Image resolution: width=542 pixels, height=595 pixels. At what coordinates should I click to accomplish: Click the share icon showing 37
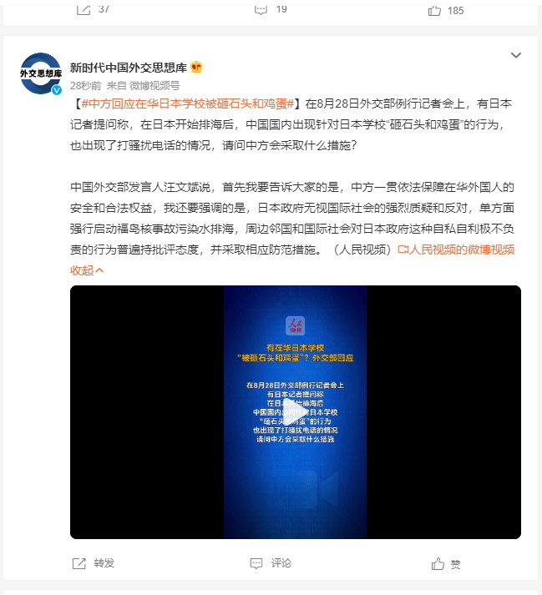(84, 10)
